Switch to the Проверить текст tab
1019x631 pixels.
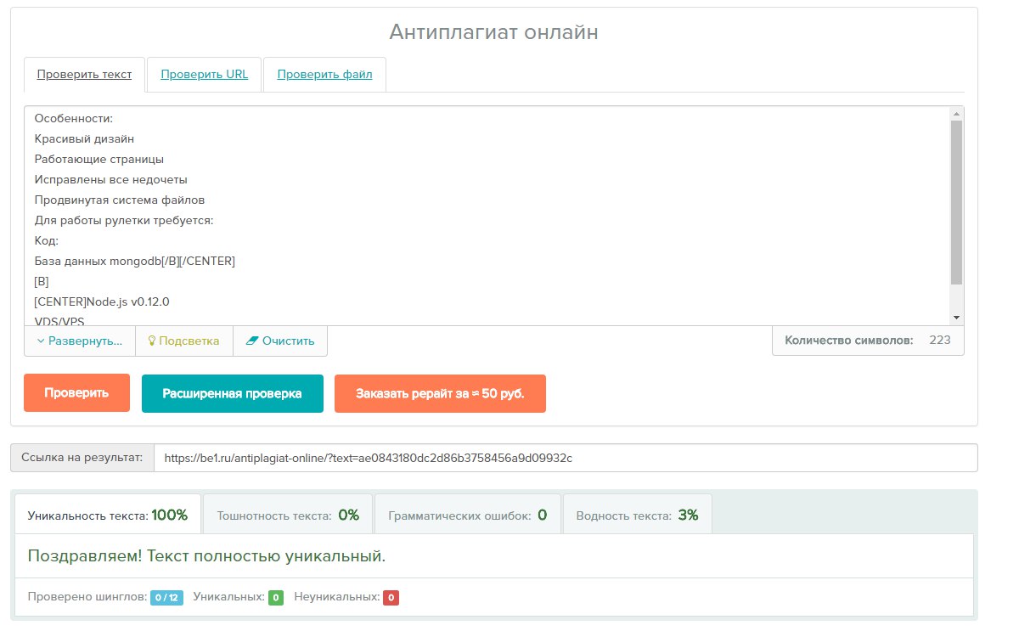tap(84, 75)
